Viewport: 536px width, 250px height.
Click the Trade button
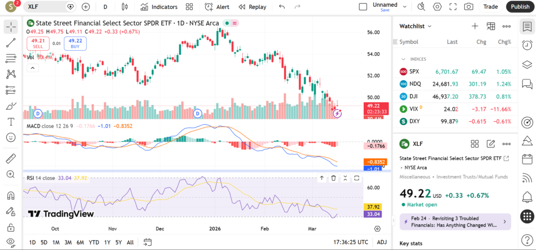tap(490, 7)
